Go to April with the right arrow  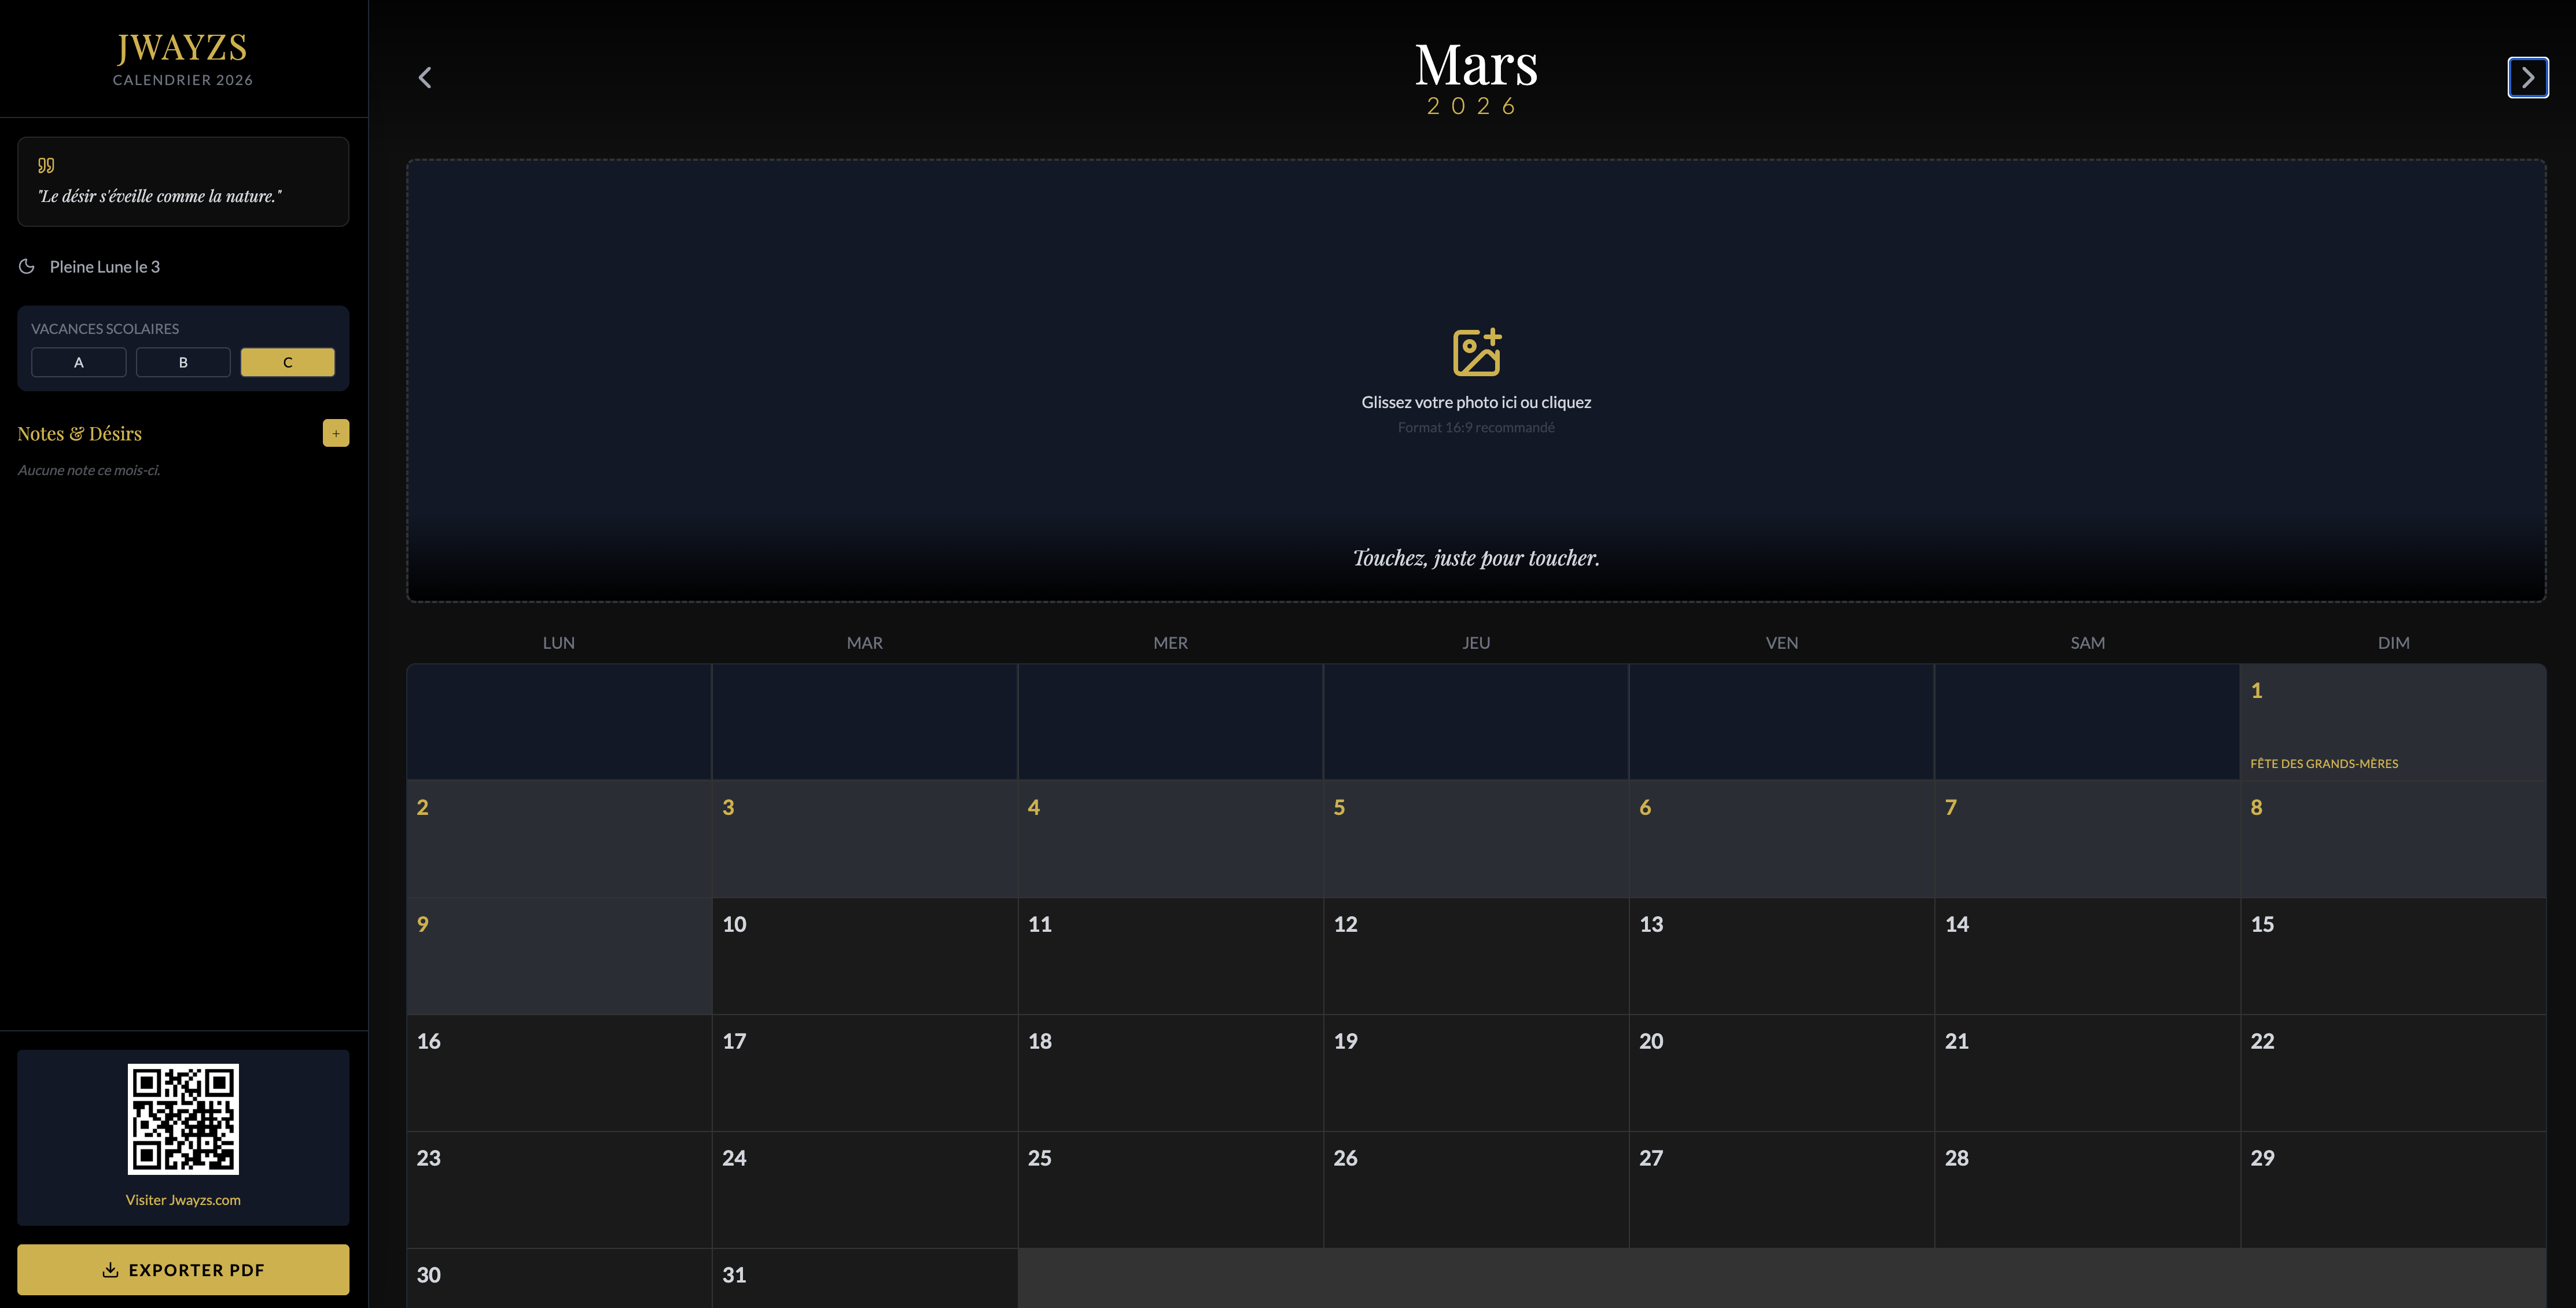(x=2528, y=77)
